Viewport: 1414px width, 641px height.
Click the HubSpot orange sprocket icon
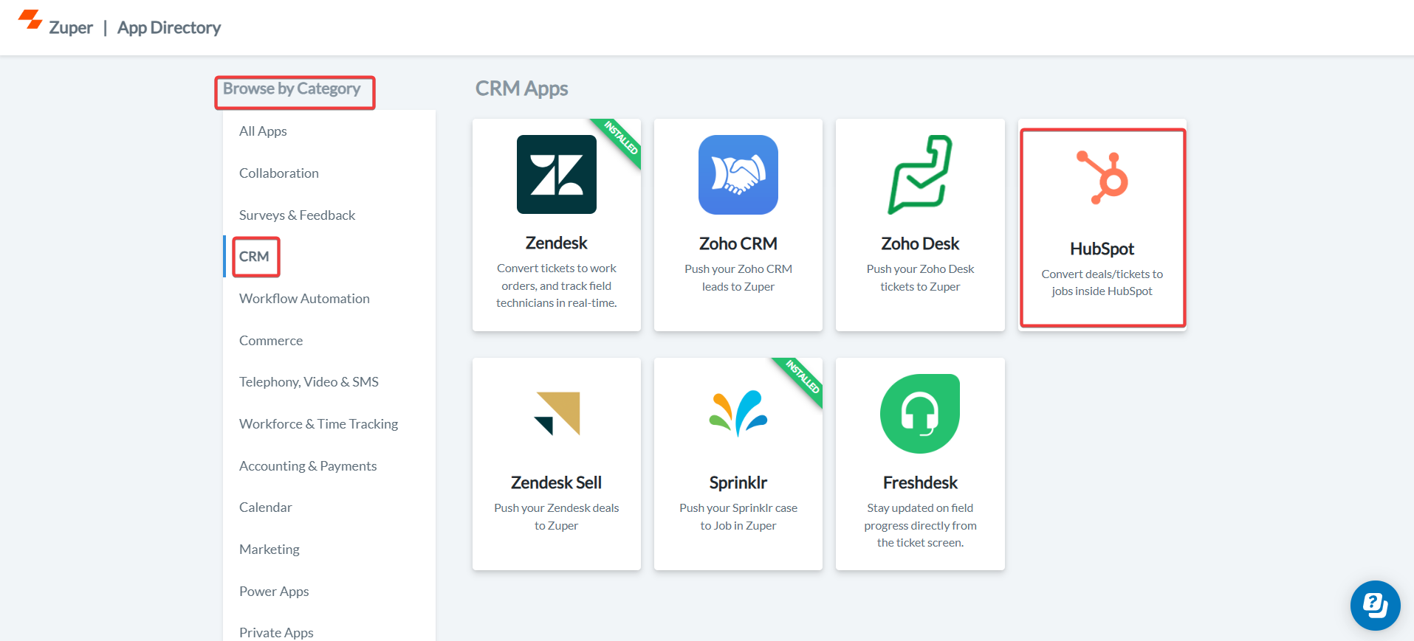pyautogui.click(x=1102, y=177)
